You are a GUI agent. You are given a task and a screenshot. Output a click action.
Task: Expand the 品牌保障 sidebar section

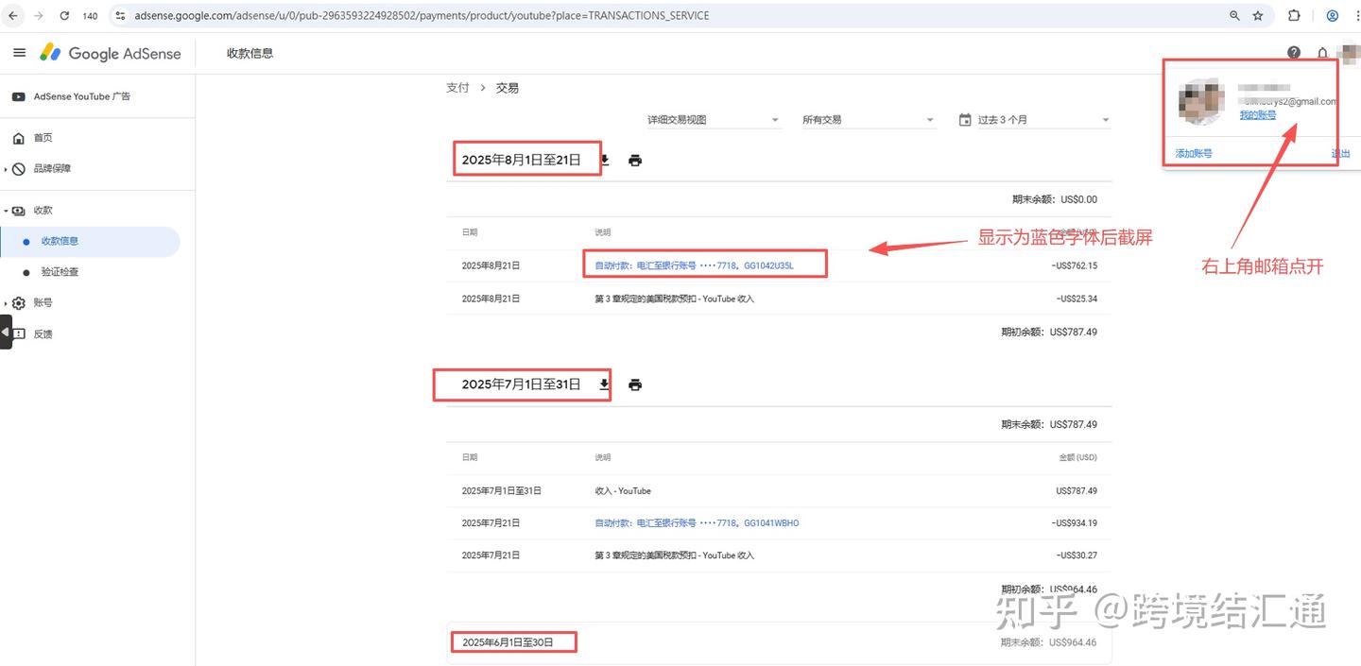6,169
